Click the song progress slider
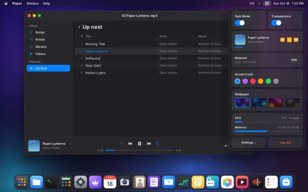 pos(139,150)
